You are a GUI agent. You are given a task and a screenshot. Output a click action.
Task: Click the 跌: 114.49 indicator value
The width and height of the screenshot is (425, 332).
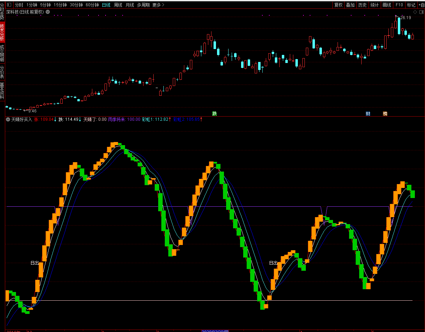click(70, 119)
